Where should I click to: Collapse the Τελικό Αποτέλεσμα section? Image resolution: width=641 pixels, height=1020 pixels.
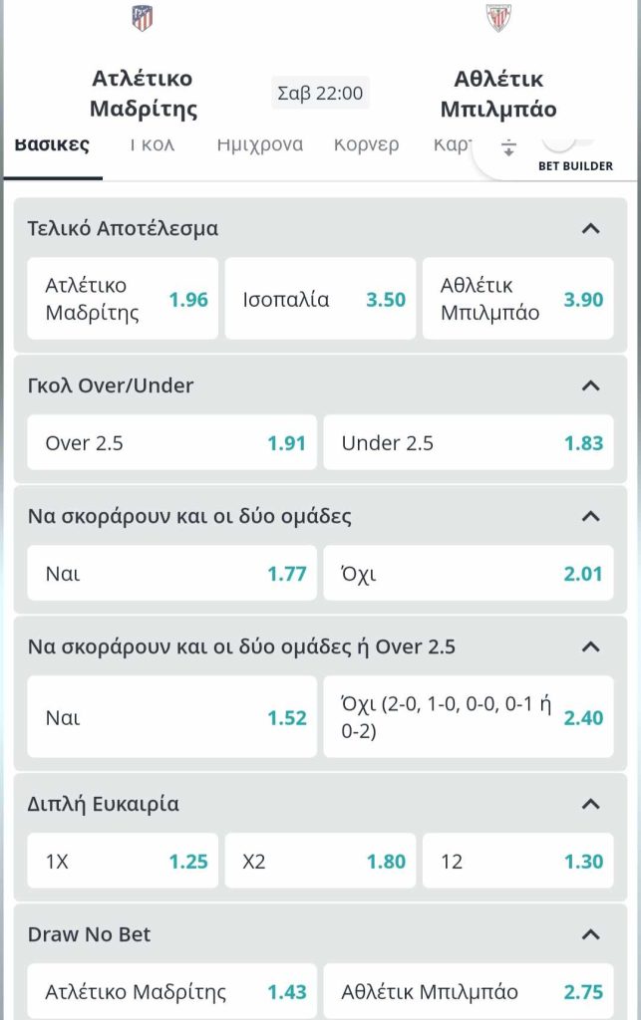coord(590,228)
